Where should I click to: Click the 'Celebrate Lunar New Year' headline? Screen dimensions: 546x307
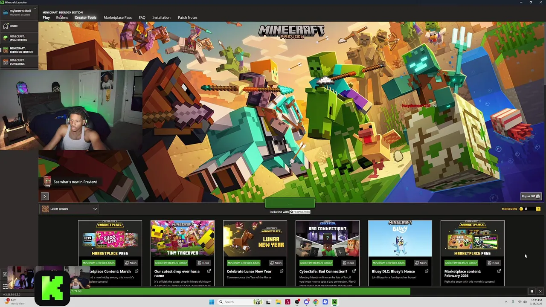(x=249, y=271)
